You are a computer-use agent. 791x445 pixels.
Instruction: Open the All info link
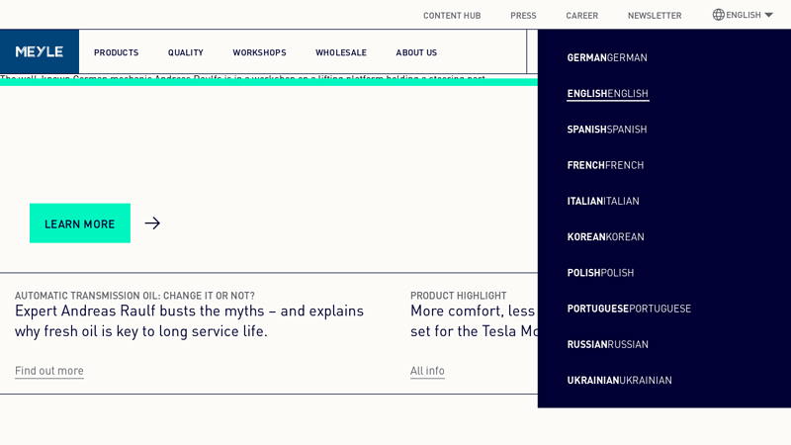click(427, 370)
